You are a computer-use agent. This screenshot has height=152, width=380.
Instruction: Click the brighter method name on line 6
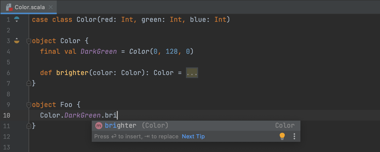point(73,73)
